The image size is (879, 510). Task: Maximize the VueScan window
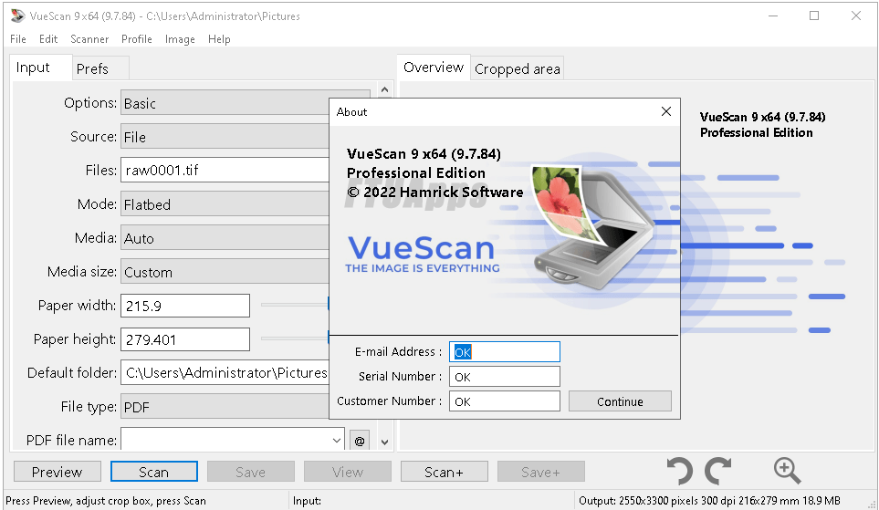[x=814, y=16]
